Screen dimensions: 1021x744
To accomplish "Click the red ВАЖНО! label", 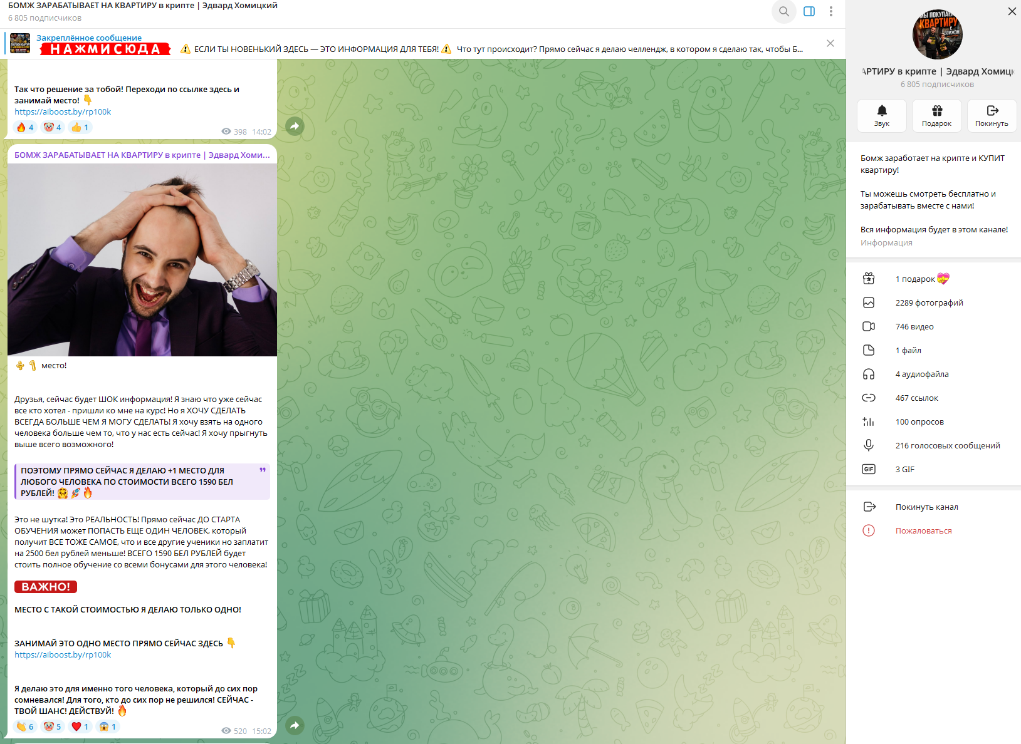I will [46, 587].
